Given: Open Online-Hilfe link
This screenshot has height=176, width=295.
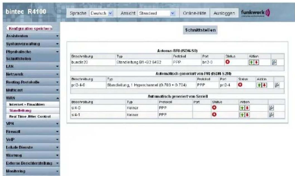Looking at the screenshot, I should pyautogui.click(x=194, y=13).
